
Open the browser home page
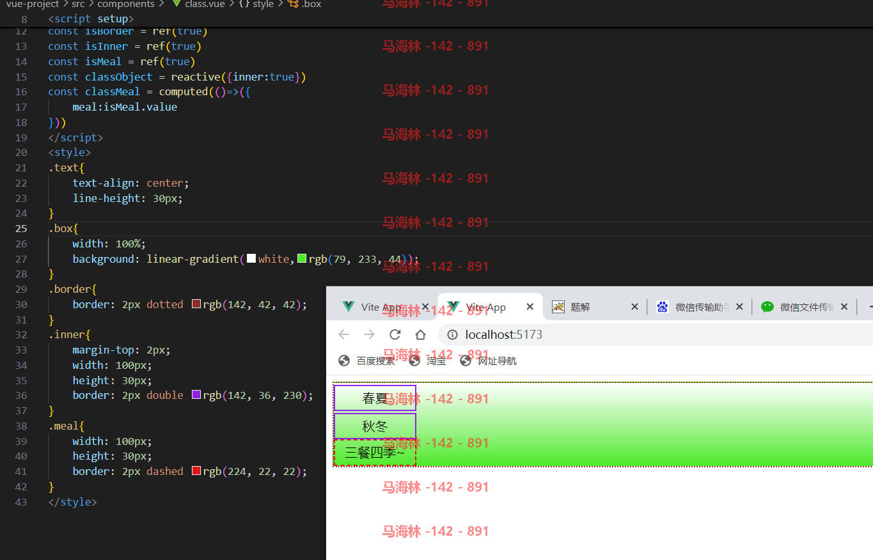pos(420,334)
